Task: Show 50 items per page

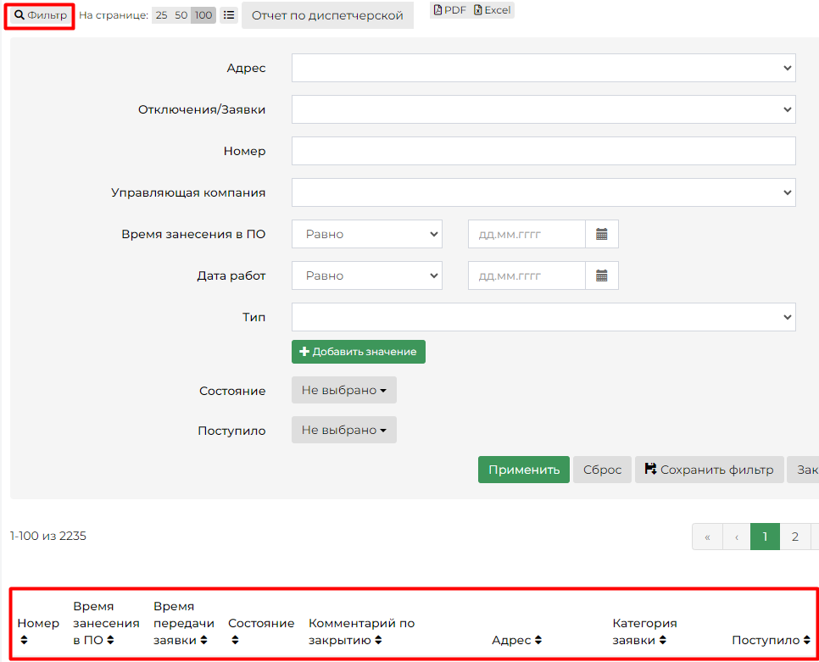Action: [181, 15]
